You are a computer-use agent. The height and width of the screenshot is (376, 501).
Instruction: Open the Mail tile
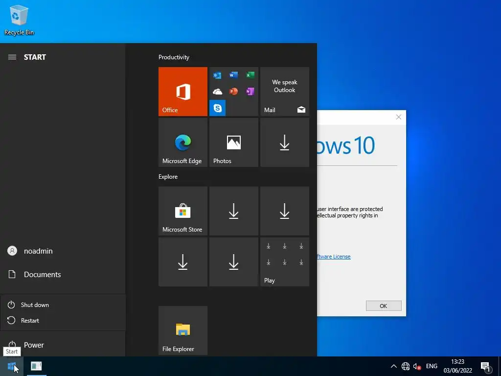[x=285, y=92]
